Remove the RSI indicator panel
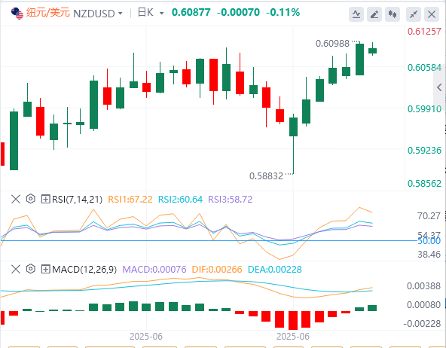446x348 pixels. point(16,199)
